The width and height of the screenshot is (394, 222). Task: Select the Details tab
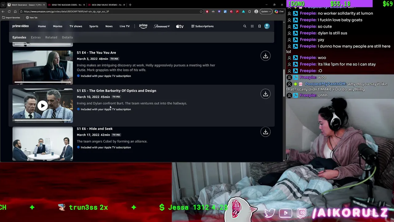point(67,37)
